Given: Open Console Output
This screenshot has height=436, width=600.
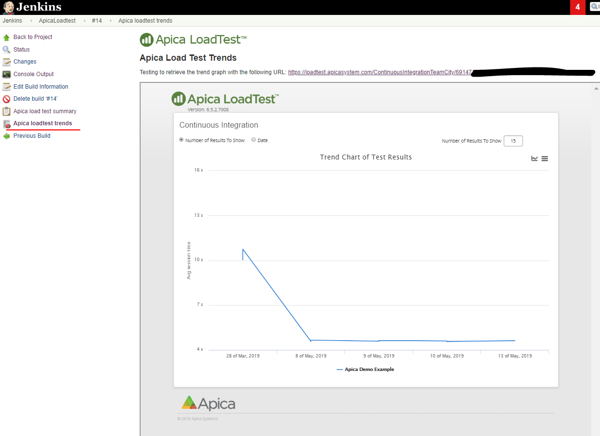Looking at the screenshot, I should tap(34, 74).
